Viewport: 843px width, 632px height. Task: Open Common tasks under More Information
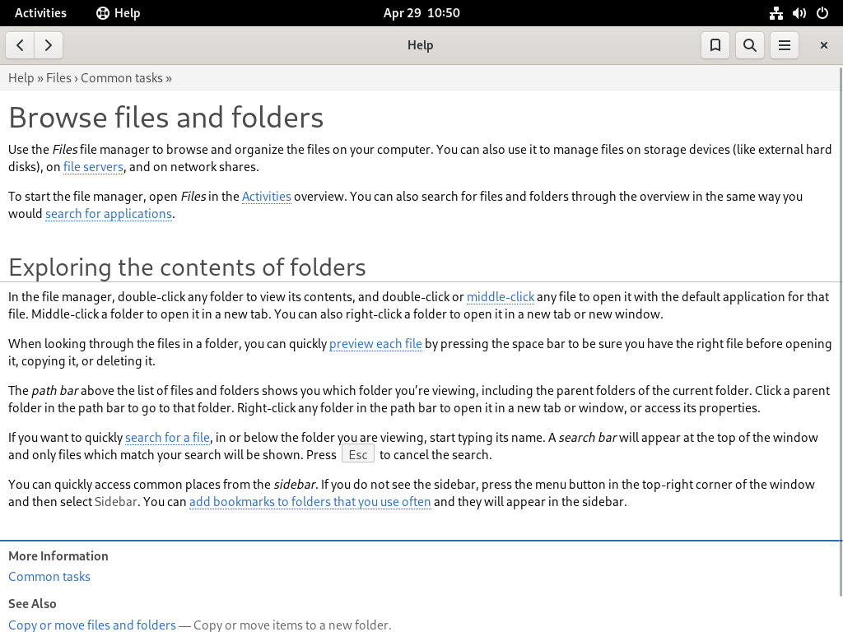(x=49, y=577)
